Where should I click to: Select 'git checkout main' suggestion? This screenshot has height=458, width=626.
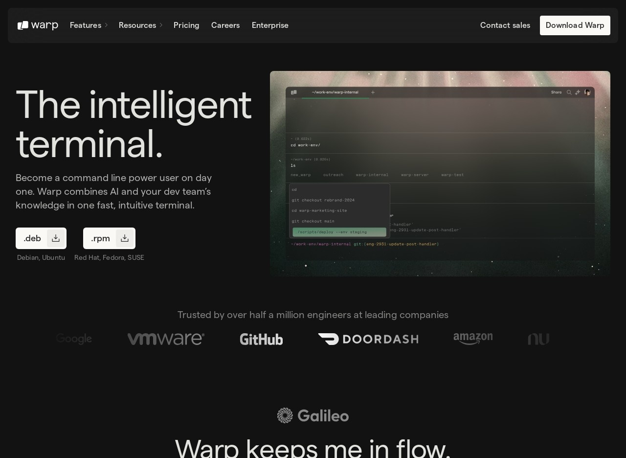click(x=313, y=221)
